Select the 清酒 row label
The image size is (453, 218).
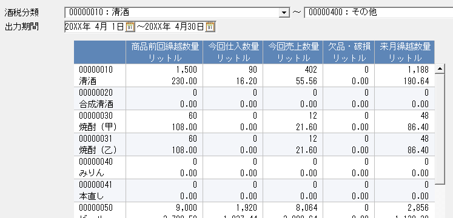pos(87,81)
